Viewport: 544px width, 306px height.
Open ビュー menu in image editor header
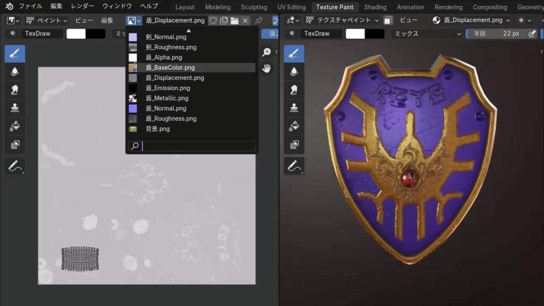[x=84, y=21]
